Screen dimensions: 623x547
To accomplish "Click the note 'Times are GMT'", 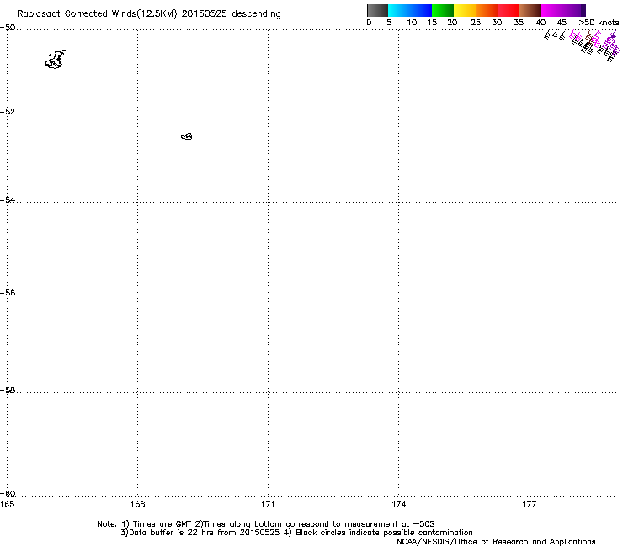I will (x=162, y=524).
